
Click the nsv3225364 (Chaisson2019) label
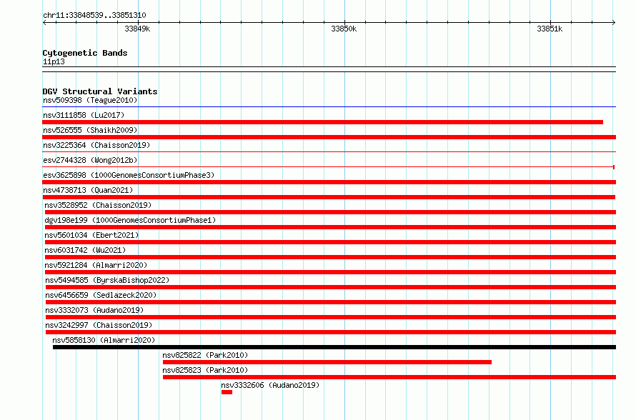pyautogui.click(x=96, y=145)
